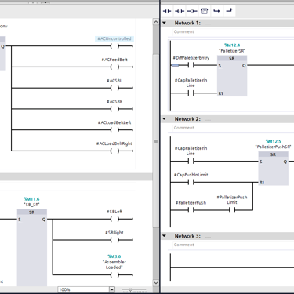Click the %M11.6 address label
Viewport: 294px width, 294px height.
[31, 199]
